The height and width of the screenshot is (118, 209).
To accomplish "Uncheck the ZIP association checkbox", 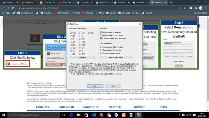I will click(x=71, y=36).
